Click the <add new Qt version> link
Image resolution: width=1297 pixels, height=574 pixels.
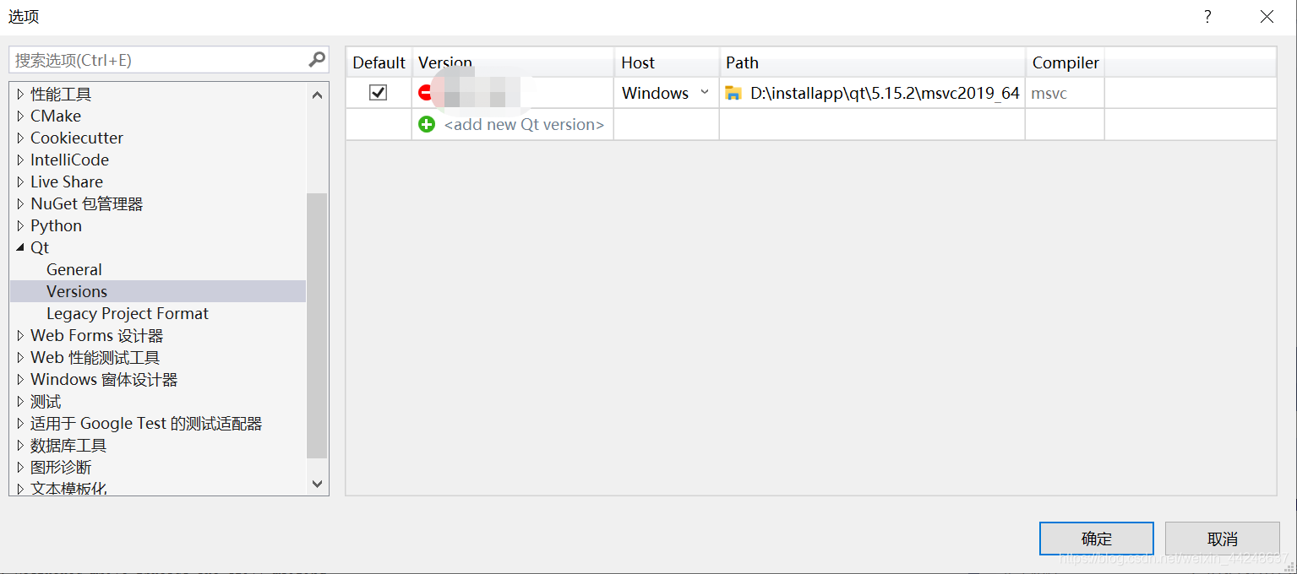[x=522, y=124]
